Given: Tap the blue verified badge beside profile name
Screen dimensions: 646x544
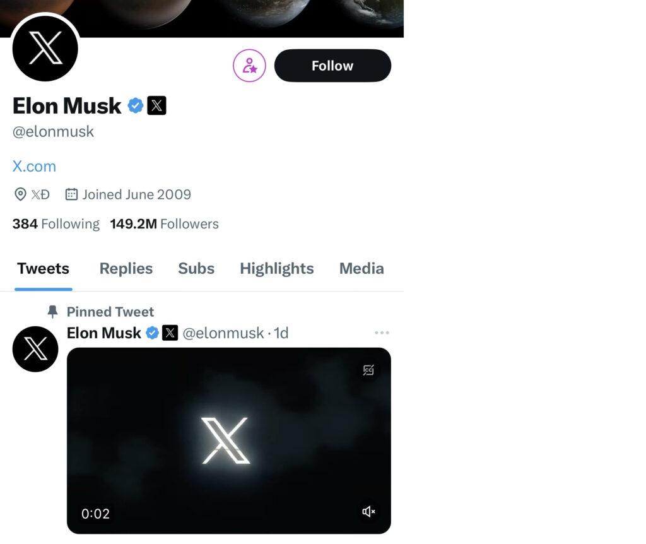Looking at the screenshot, I should click(135, 105).
